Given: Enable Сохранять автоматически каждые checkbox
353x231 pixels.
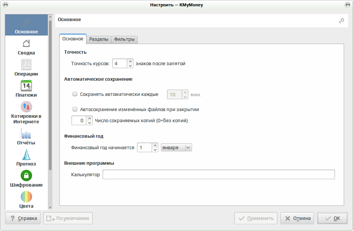Looking at the screenshot, I should 75,94.
